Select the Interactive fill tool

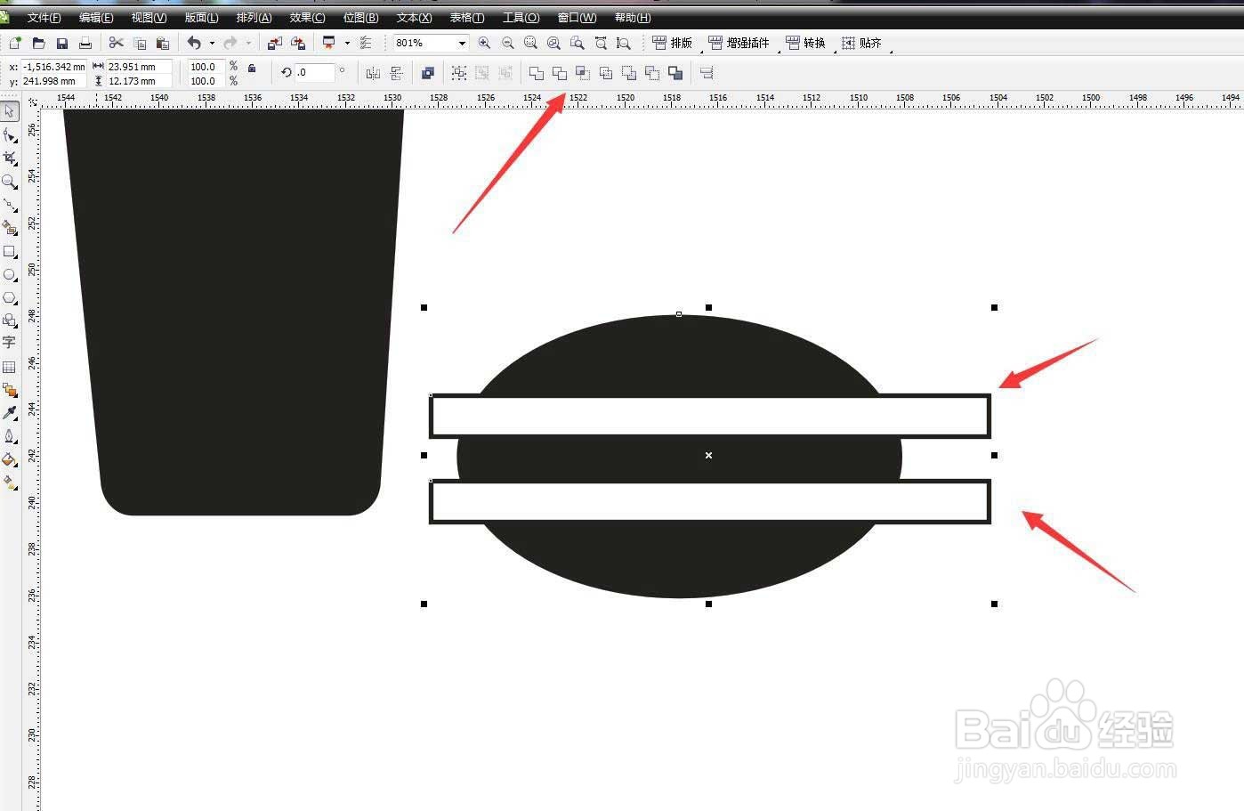tap(9, 483)
